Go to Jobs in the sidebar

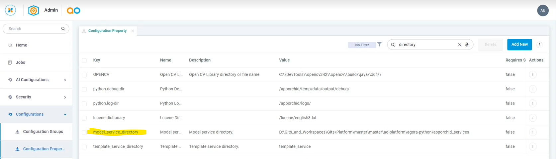[x=20, y=62]
